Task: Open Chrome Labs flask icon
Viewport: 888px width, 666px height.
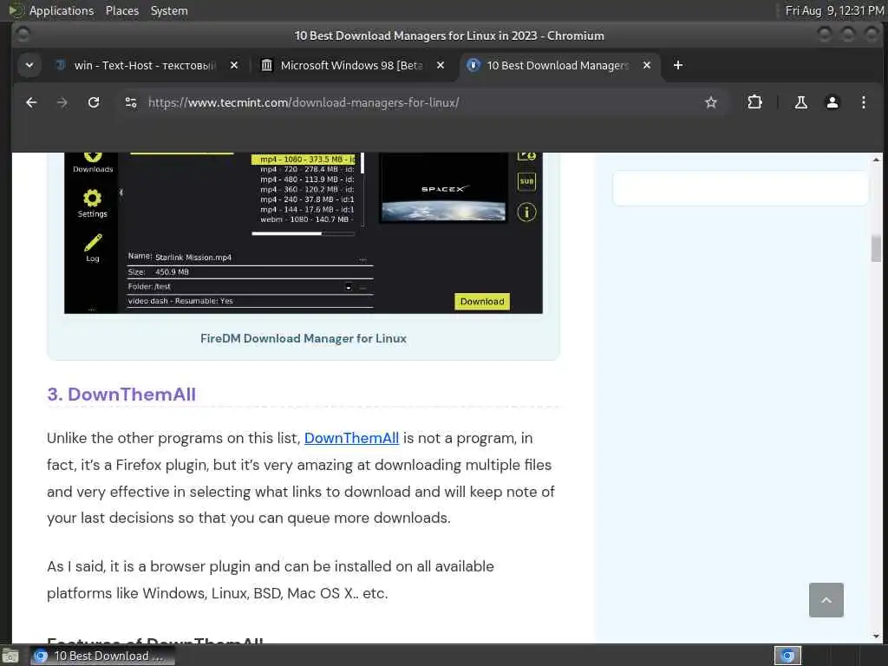Action: point(800,102)
